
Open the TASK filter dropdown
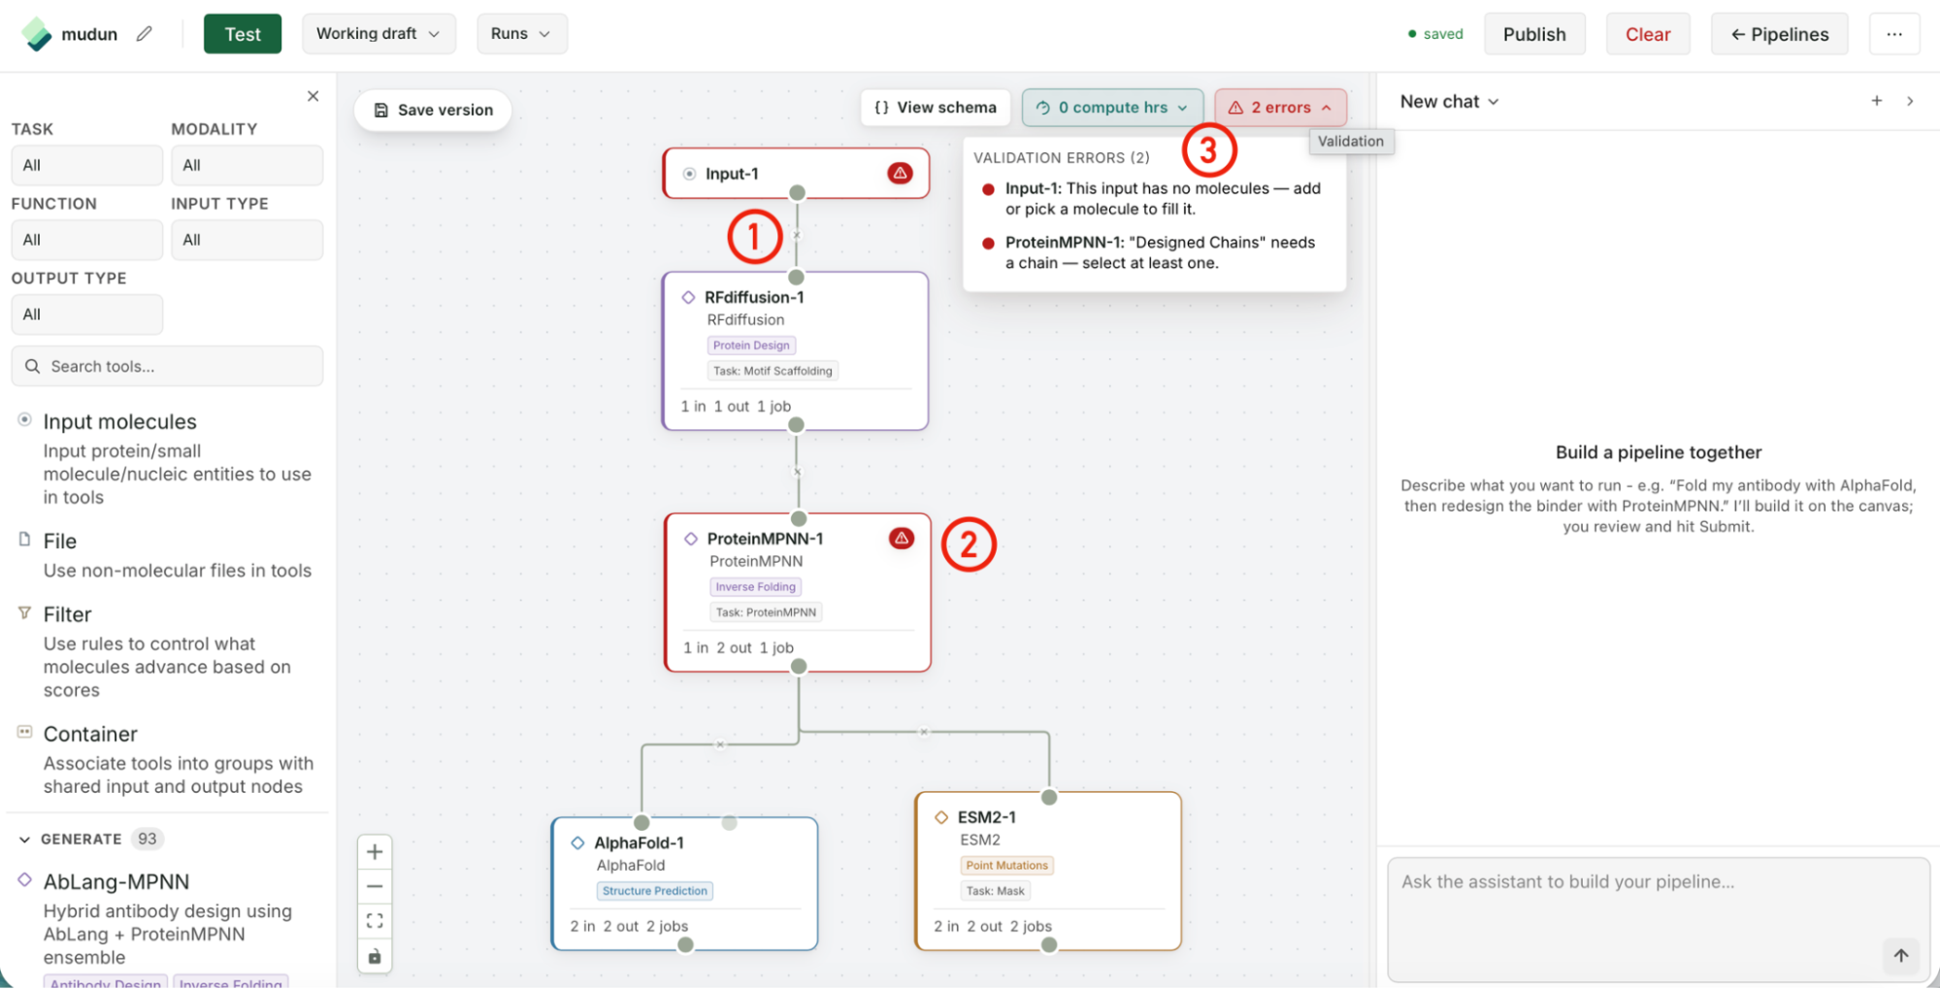(86, 165)
